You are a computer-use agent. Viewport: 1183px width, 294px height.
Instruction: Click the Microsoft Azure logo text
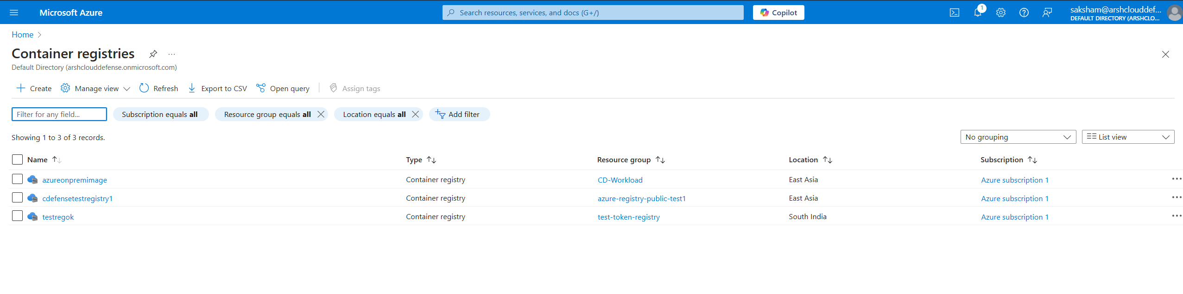pyautogui.click(x=71, y=12)
